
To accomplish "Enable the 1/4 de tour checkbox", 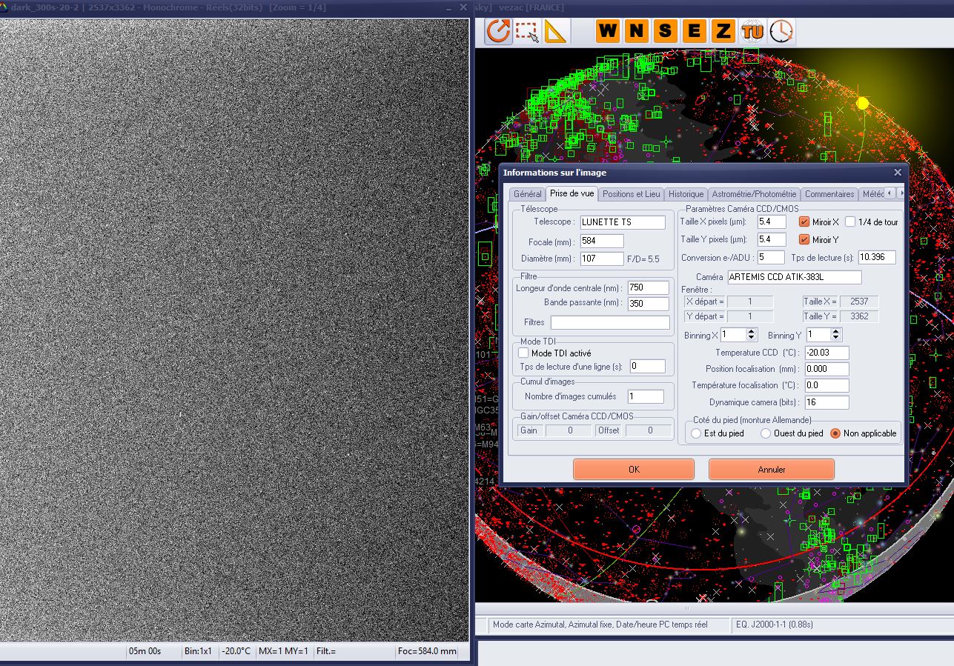I will pyautogui.click(x=849, y=222).
